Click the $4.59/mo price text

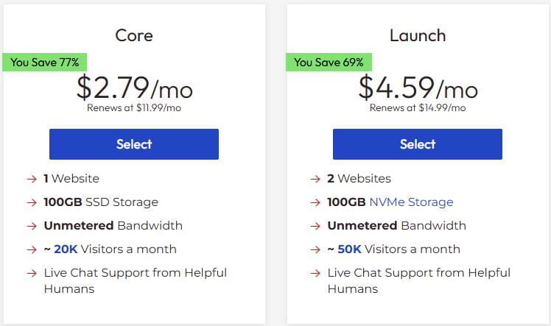coord(418,88)
